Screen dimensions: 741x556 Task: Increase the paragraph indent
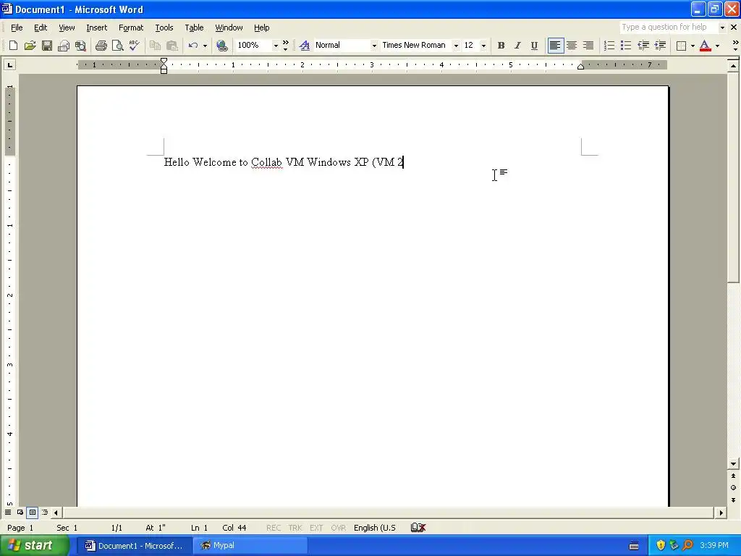pyautogui.click(x=660, y=46)
